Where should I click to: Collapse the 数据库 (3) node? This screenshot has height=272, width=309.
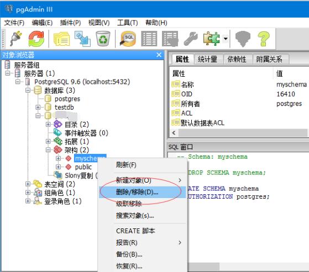(x=28, y=90)
